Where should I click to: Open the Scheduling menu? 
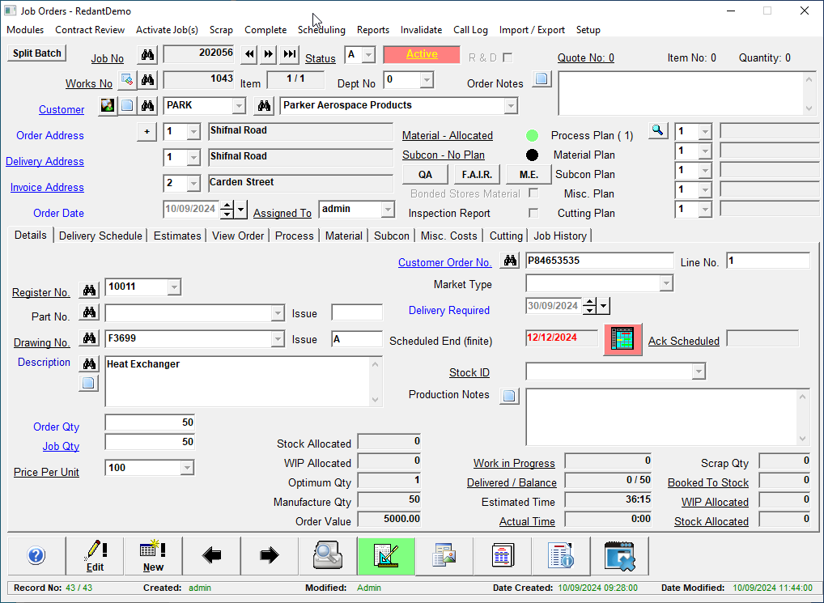pos(321,30)
